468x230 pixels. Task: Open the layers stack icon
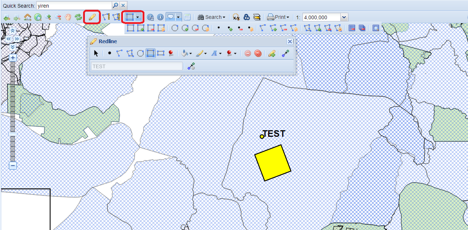(x=257, y=17)
